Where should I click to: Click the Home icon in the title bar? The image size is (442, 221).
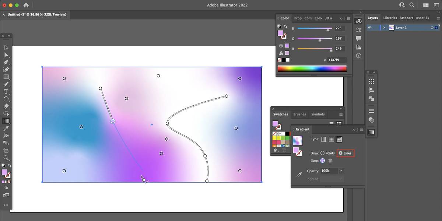(26, 5)
